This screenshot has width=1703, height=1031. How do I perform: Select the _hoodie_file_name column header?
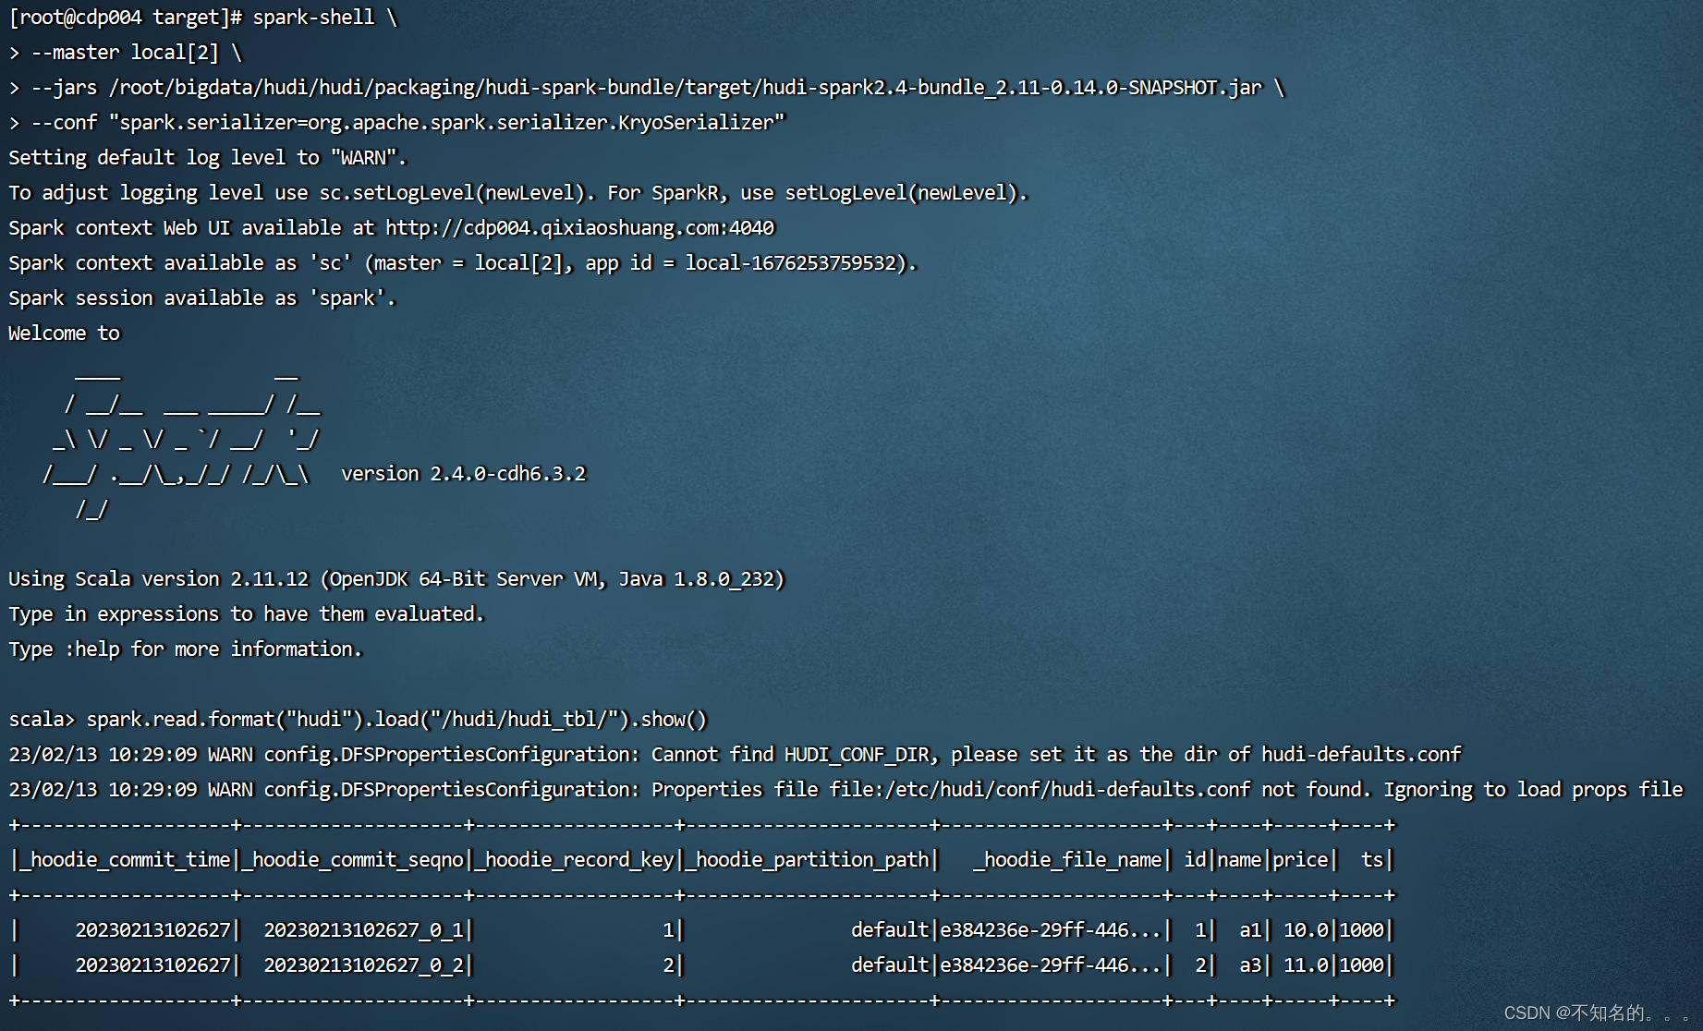tap(1067, 860)
